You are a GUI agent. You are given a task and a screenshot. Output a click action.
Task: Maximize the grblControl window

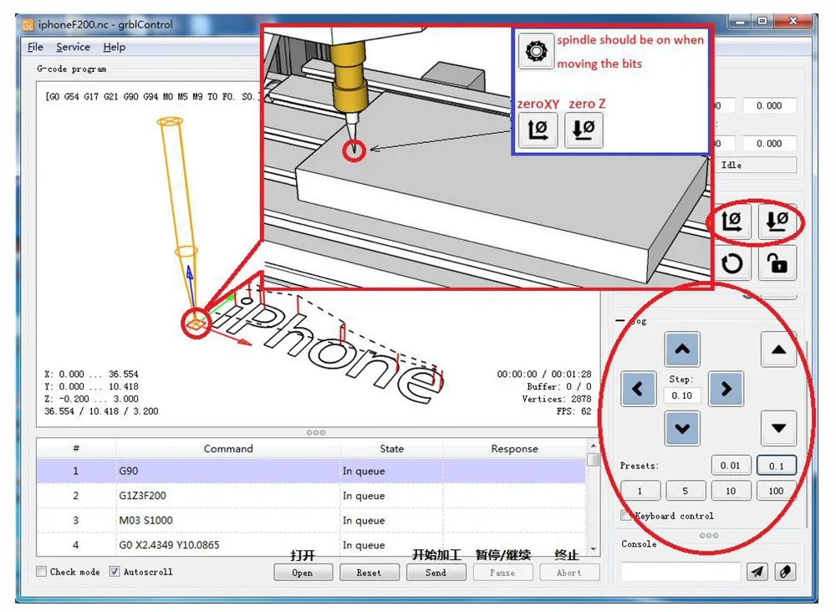point(762,22)
